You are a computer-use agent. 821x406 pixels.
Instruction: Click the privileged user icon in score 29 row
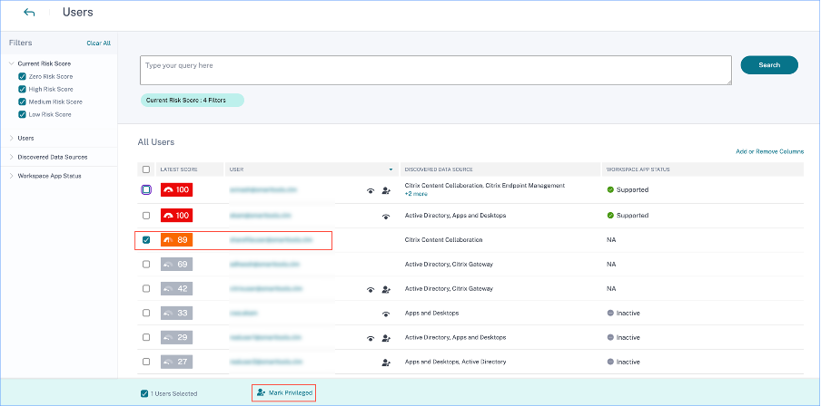386,337
